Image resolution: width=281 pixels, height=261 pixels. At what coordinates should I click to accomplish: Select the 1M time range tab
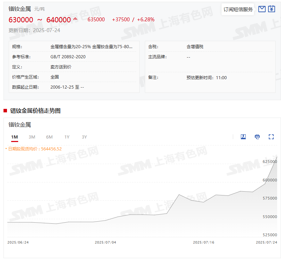(14, 137)
